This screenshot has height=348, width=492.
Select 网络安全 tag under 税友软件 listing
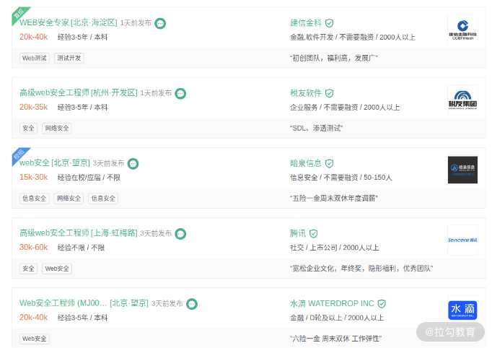(x=57, y=128)
